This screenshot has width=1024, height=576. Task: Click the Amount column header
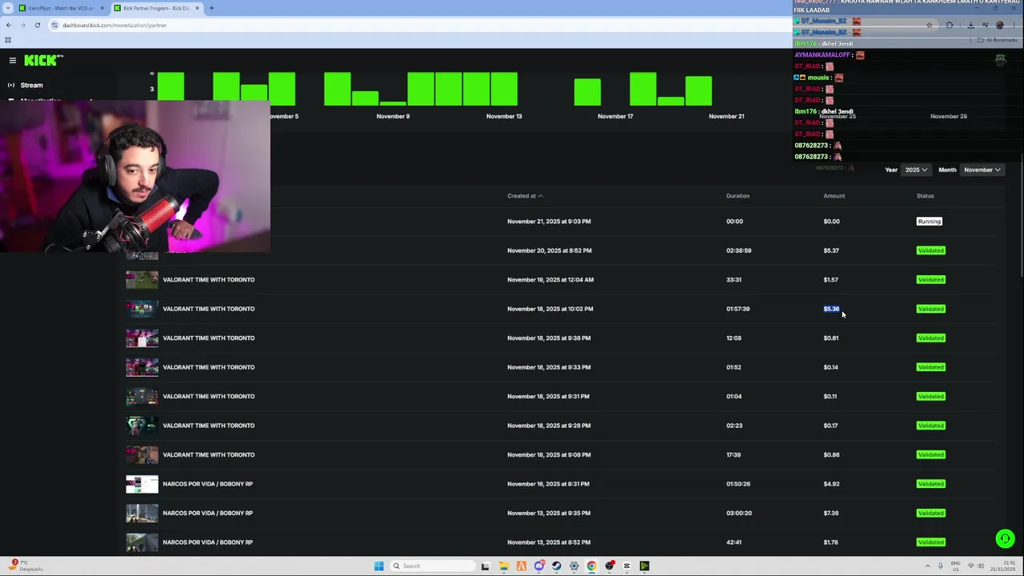click(x=834, y=196)
